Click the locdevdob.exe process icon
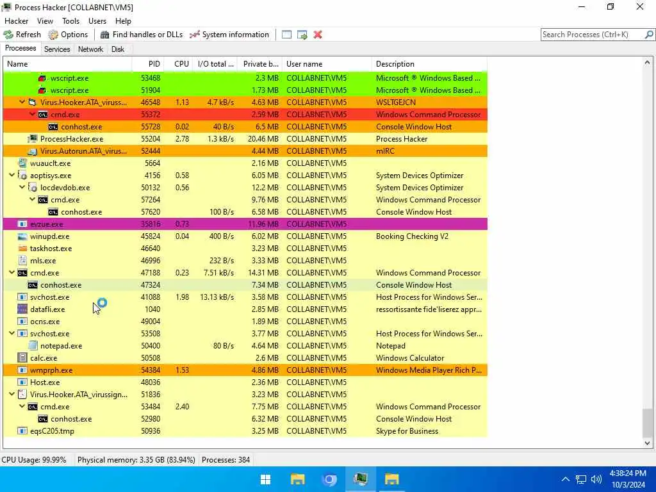The height and width of the screenshot is (492, 656). (32, 188)
